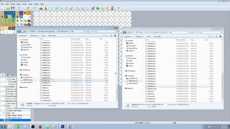Collapse the Cursed Pyramid map tree node

pos(3,96)
